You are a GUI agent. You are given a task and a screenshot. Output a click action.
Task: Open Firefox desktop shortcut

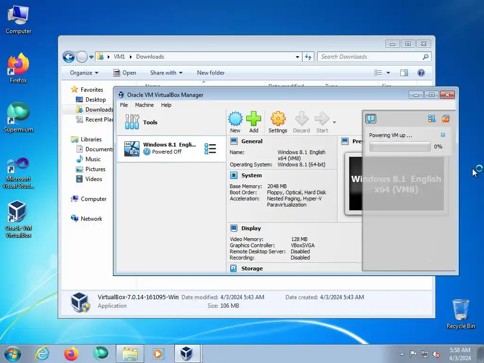(x=18, y=68)
